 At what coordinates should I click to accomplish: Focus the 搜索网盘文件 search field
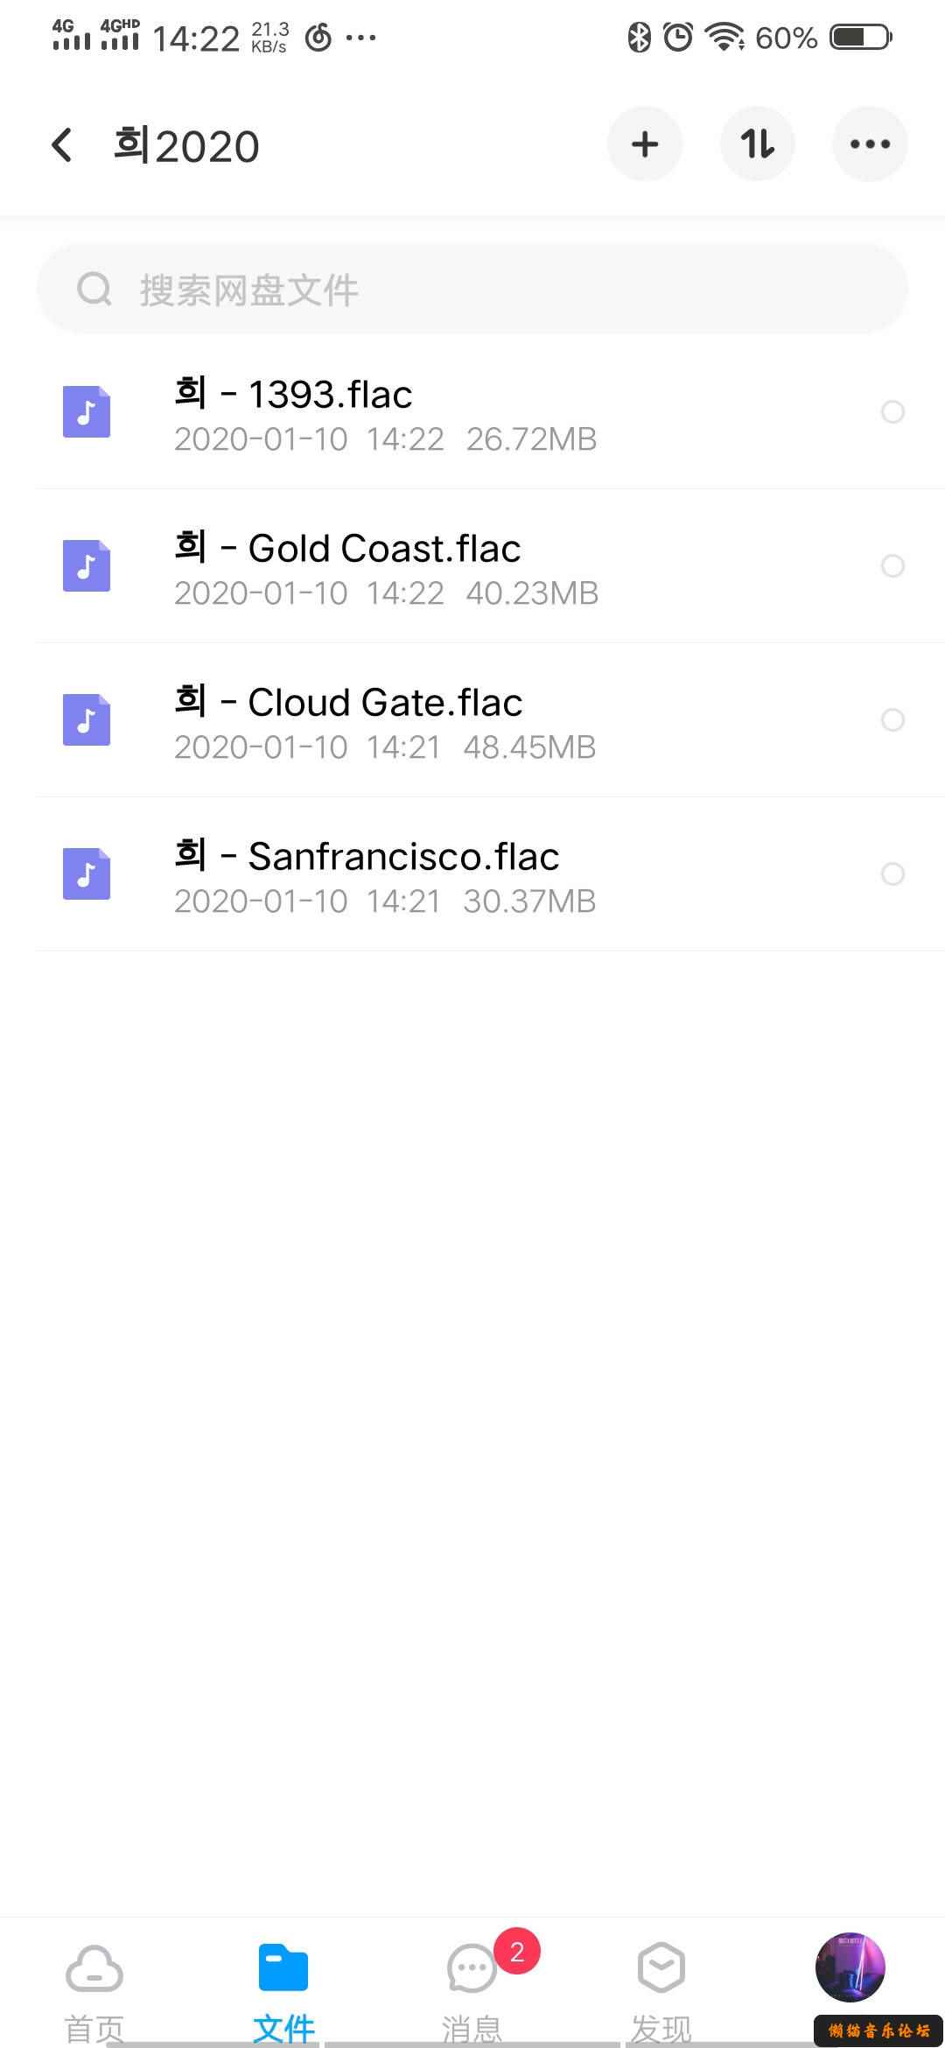click(472, 289)
